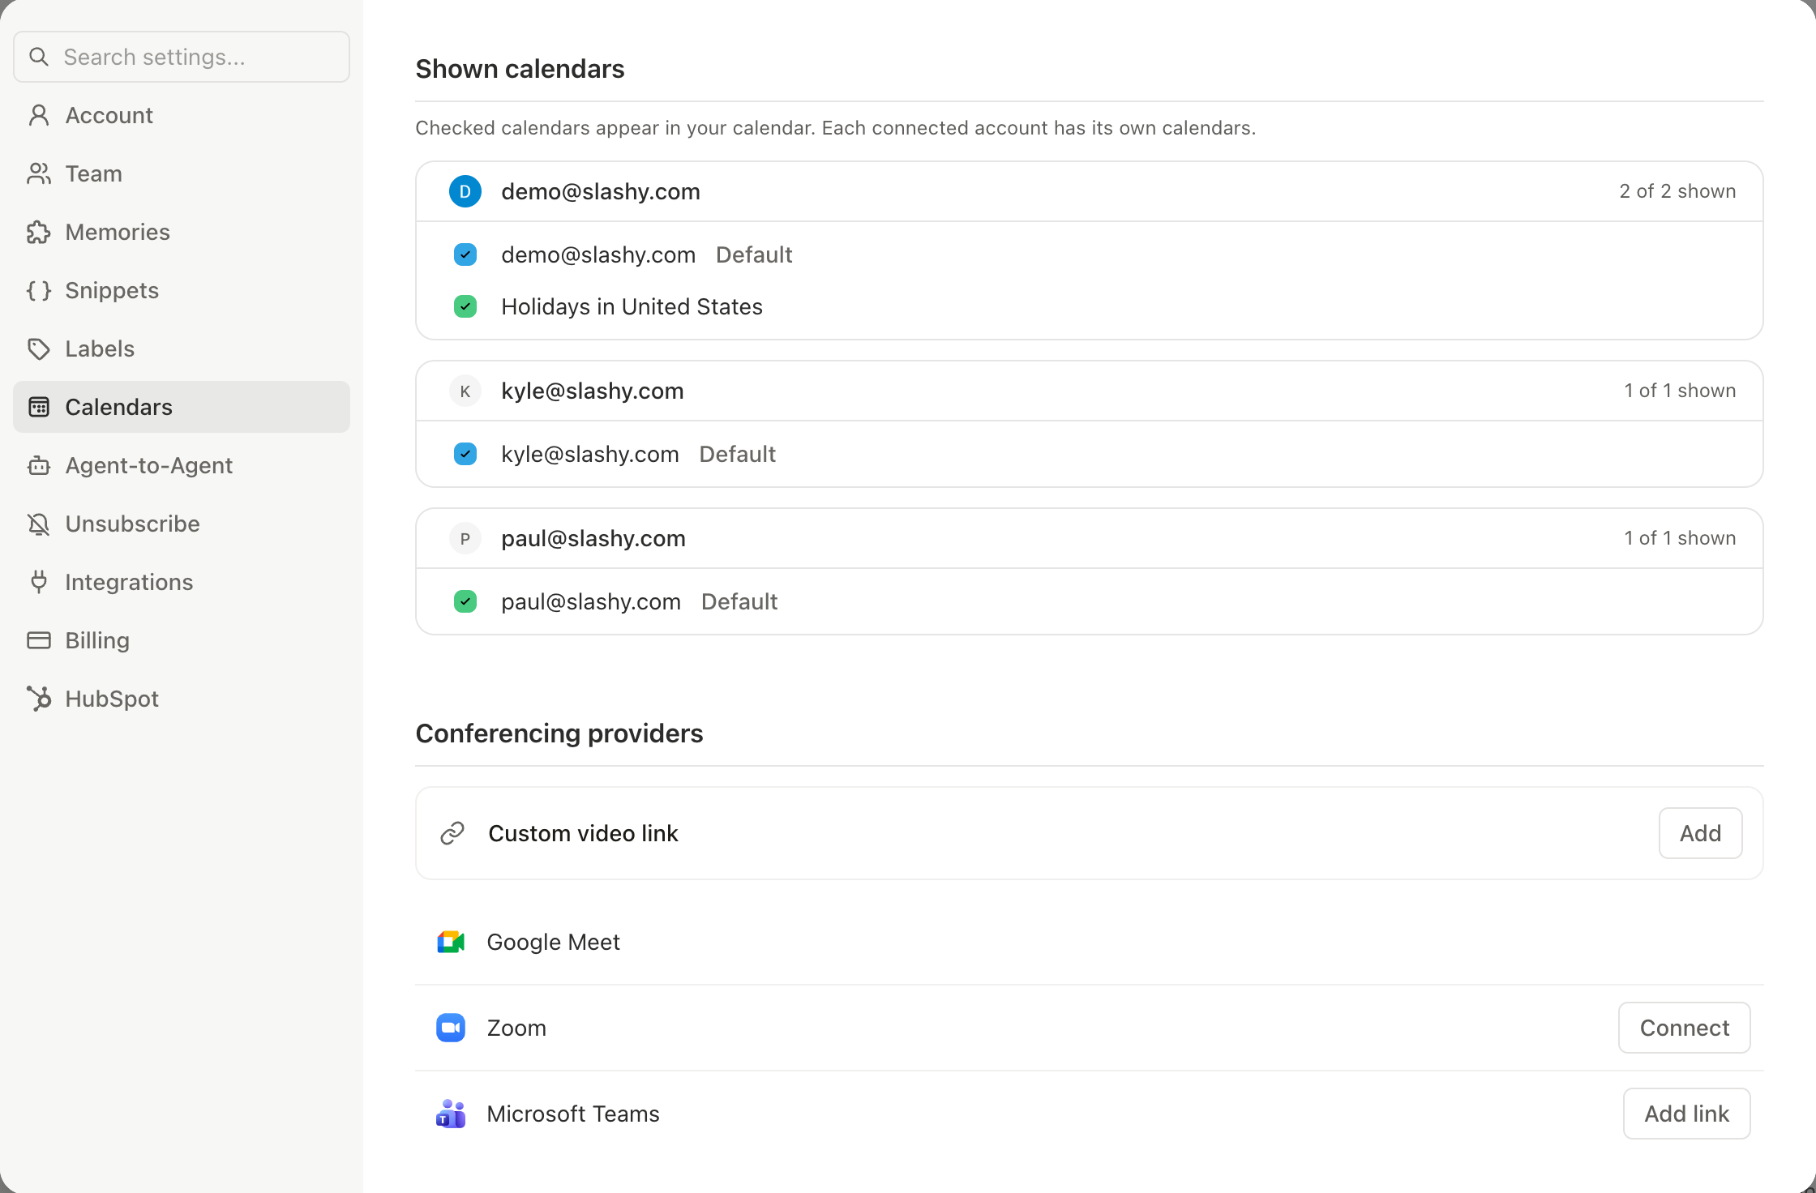
Task: Click the Billing credit card icon
Action: click(x=39, y=640)
